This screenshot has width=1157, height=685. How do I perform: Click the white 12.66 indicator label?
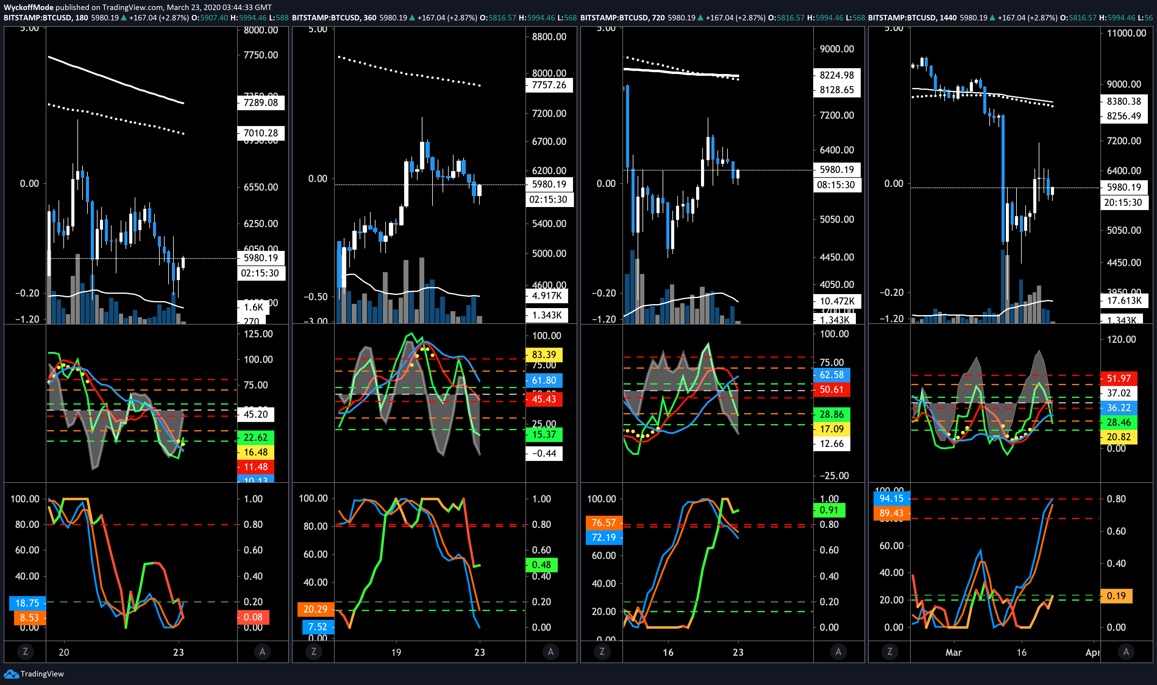[x=832, y=444]
